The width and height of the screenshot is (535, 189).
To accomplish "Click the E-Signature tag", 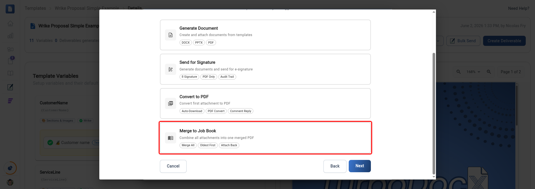I will coord(189,77).
